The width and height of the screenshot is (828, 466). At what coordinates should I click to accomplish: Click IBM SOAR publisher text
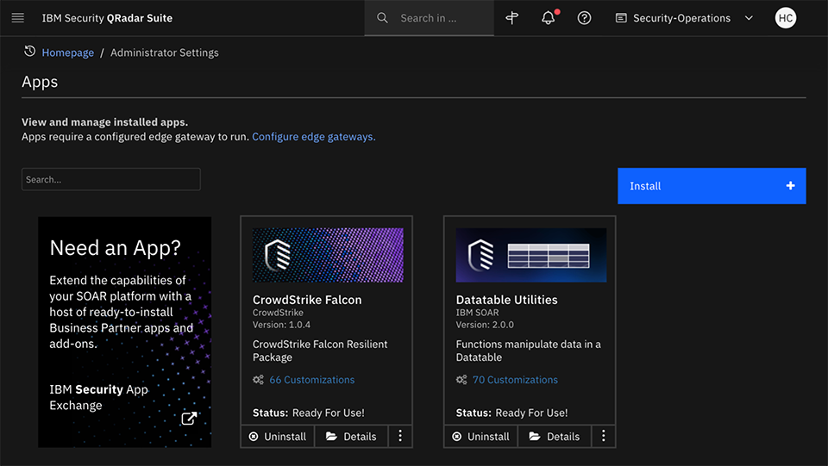pos(477,313)
